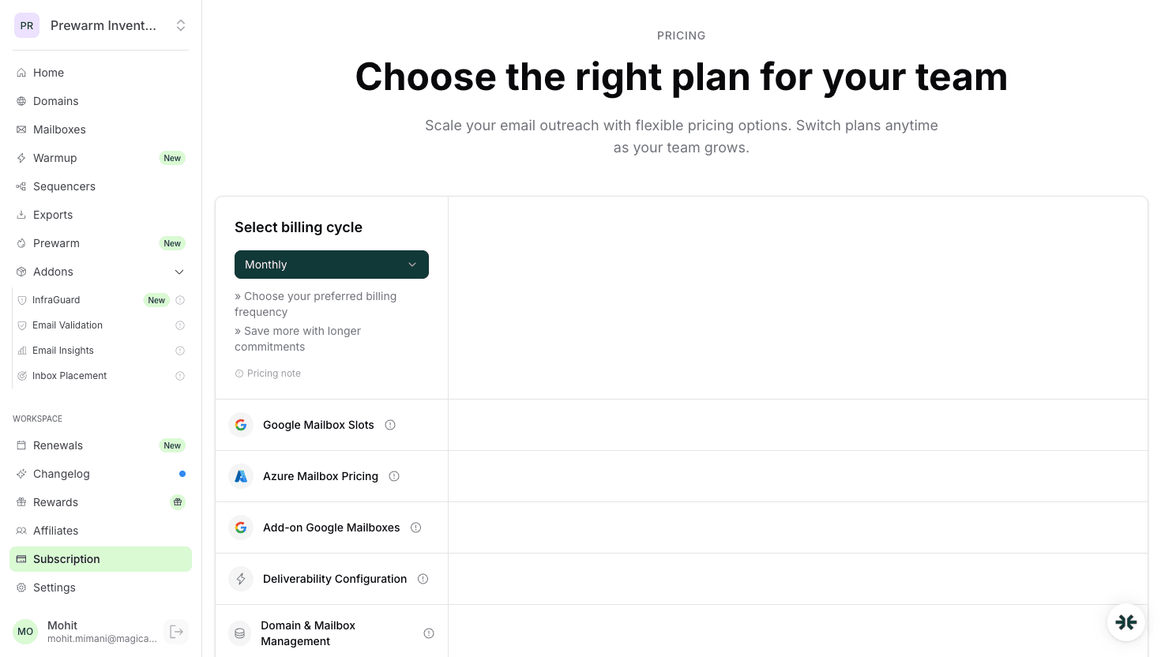Click the command shortcut icon at bottom right

point(1126,622)
